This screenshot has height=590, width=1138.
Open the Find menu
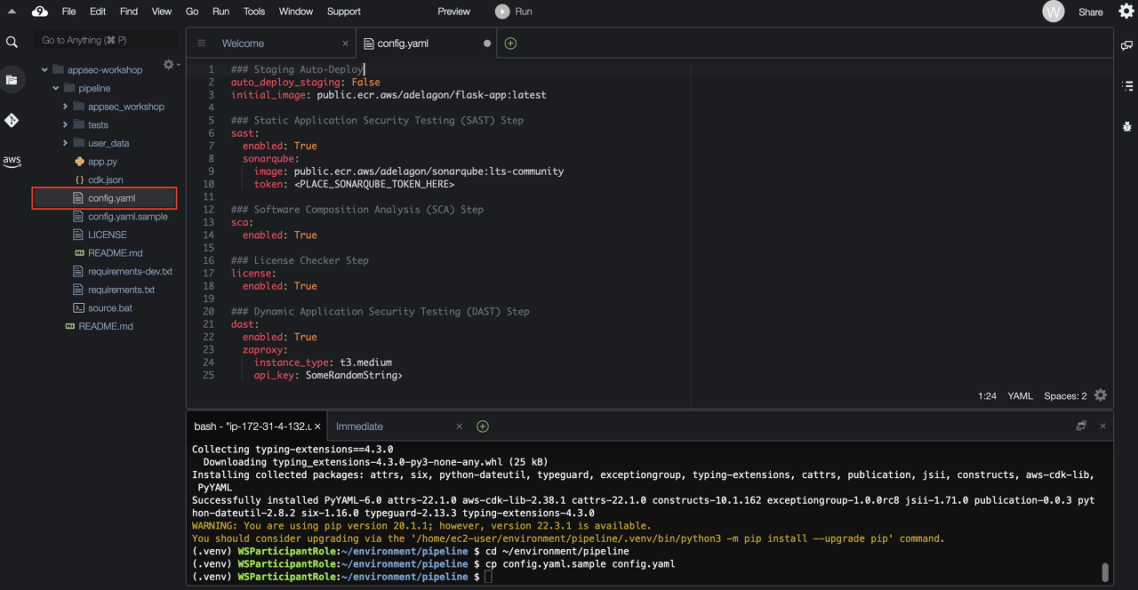(129, 12)
